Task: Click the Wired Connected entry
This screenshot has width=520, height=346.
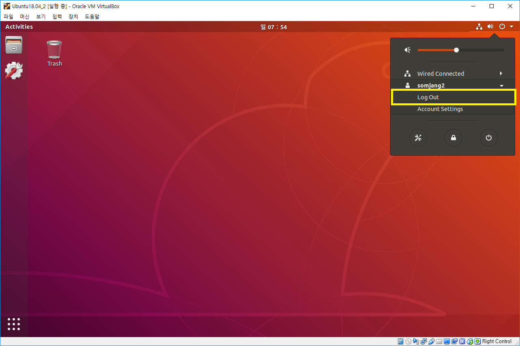Action: 453,74
